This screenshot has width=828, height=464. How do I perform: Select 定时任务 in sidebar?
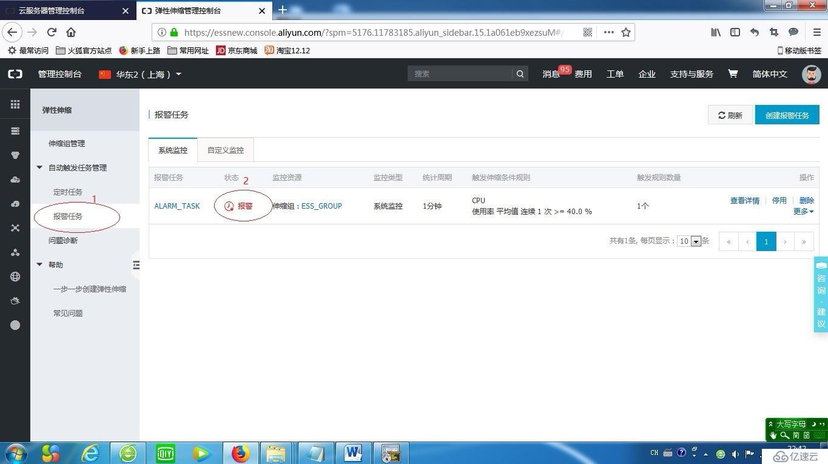pos(68,192)
